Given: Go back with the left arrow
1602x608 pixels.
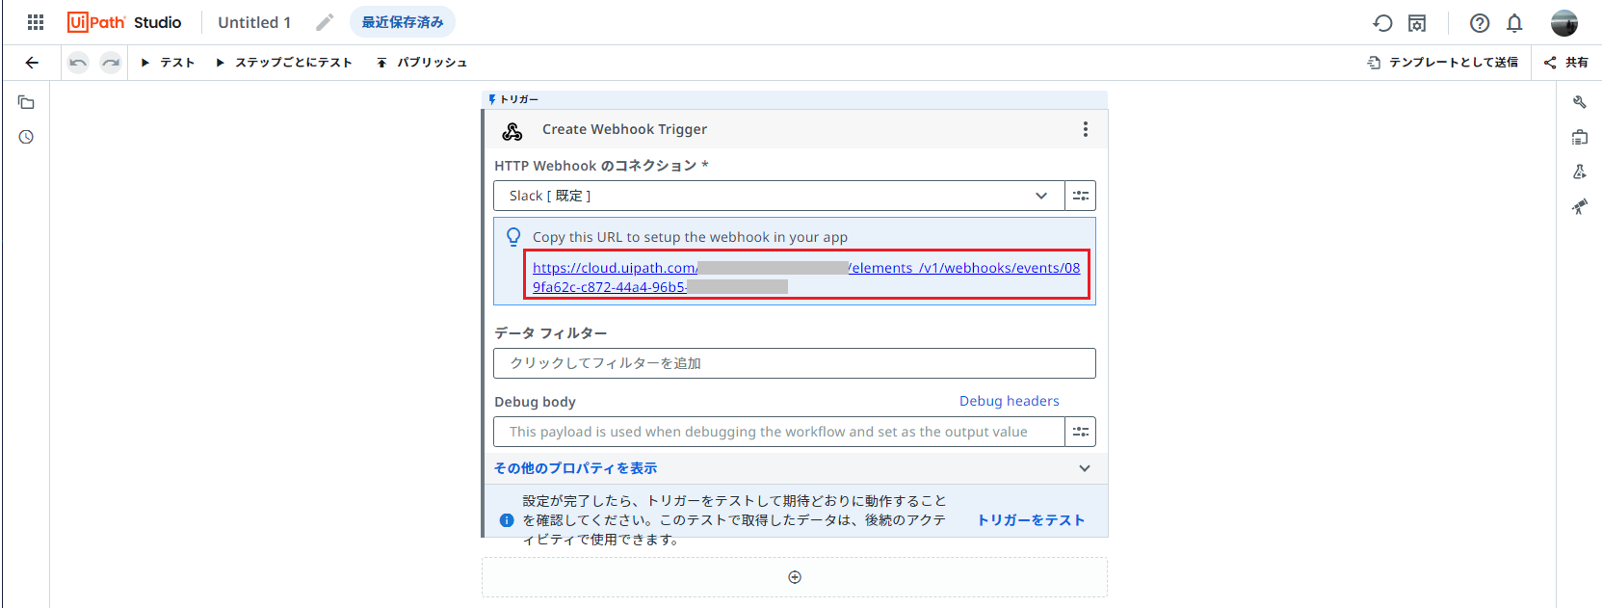Looking at the screenshot, I should coord(32,63).
